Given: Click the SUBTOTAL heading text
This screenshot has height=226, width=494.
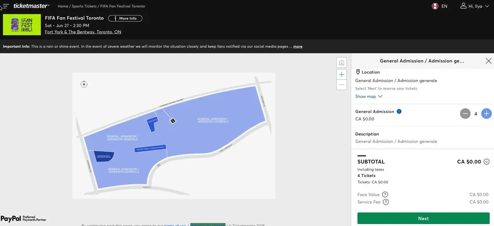Looking at the screenshot, I should pos(371,162).
